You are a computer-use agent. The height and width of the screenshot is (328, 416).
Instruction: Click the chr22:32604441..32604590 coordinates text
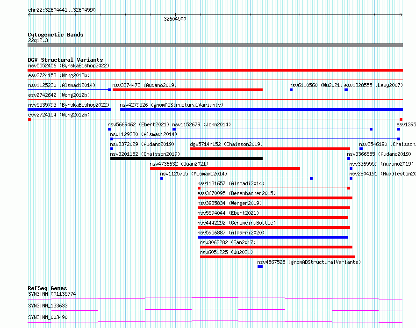[62, 10]
